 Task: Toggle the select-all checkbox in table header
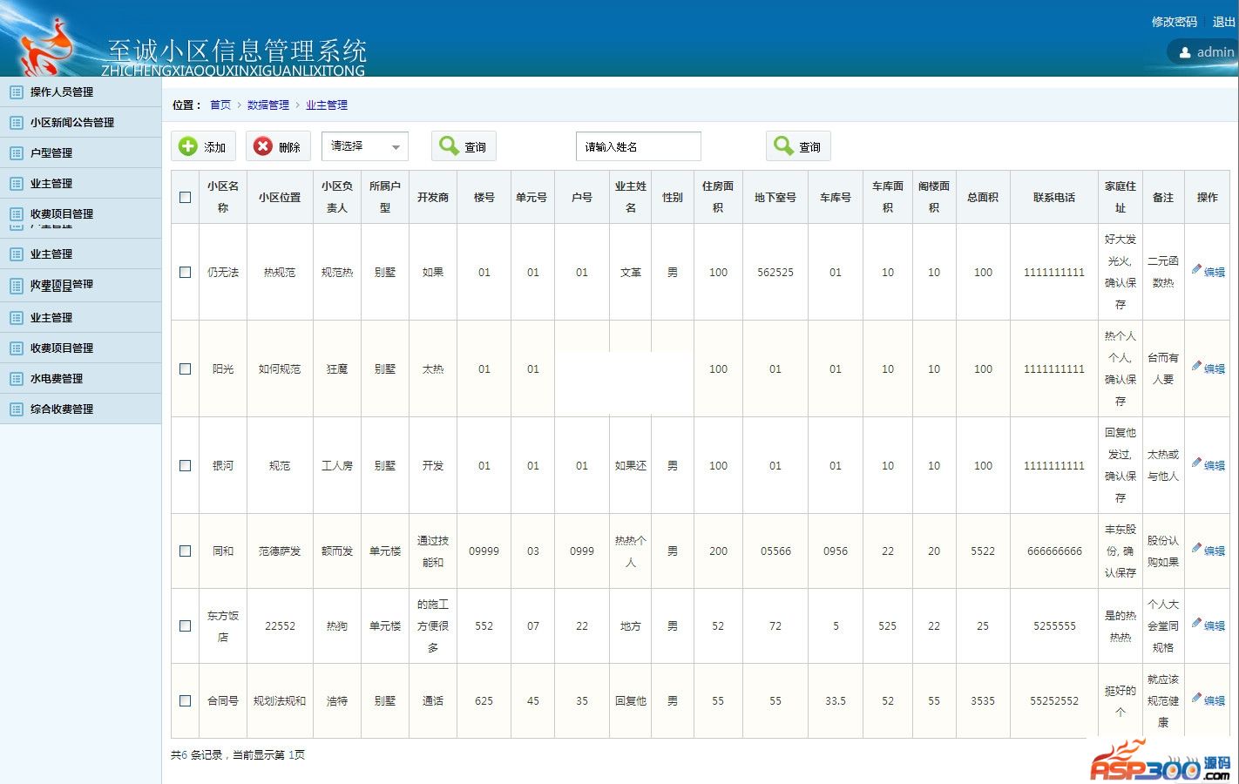pos(185,197)
